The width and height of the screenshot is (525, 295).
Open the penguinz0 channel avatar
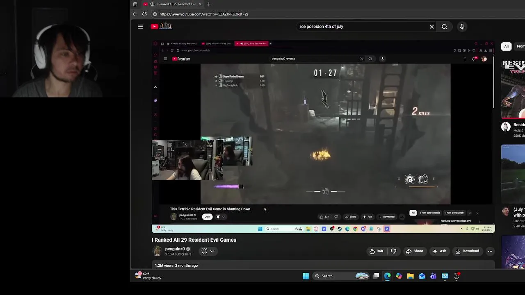coord(157,251)
